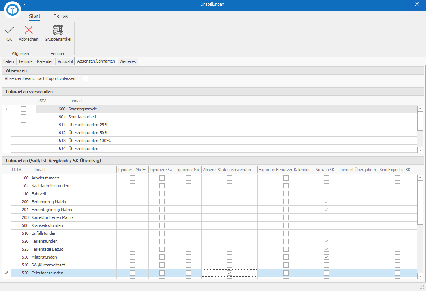Check the box for 601 Sonntagsarbeit
426x291 pixels.
[x=23, y=117]
